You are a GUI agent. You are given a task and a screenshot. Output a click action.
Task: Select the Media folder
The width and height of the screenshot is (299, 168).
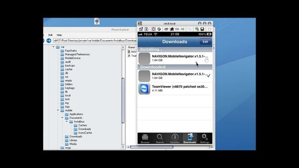pos(71,144)
